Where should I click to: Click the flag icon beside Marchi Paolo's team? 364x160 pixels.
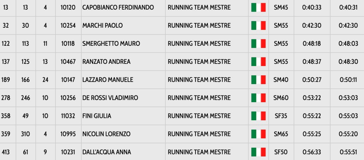[258, 26]
